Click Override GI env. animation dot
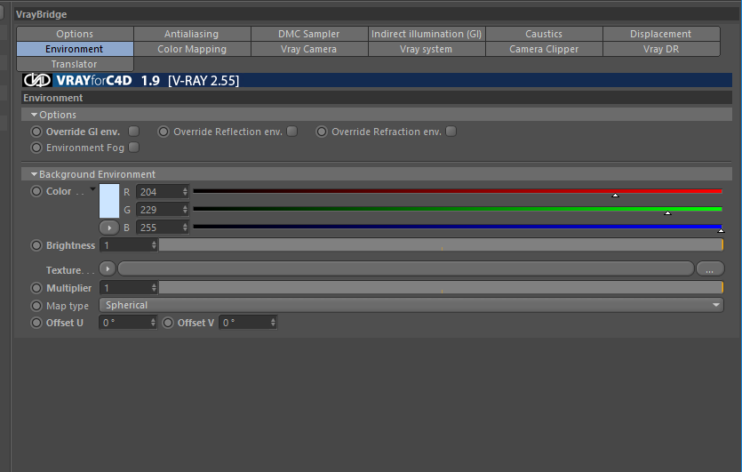Image resolution: width=742 pixels, height=472 pixels. [36, 132]
